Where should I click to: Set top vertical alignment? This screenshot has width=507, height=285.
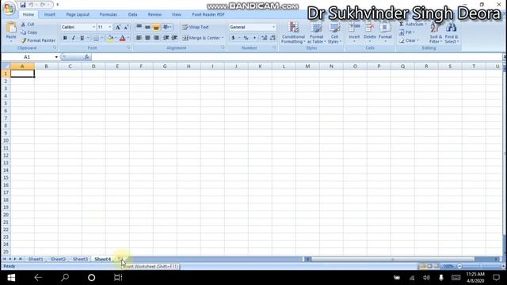click(x=139, y=27)
